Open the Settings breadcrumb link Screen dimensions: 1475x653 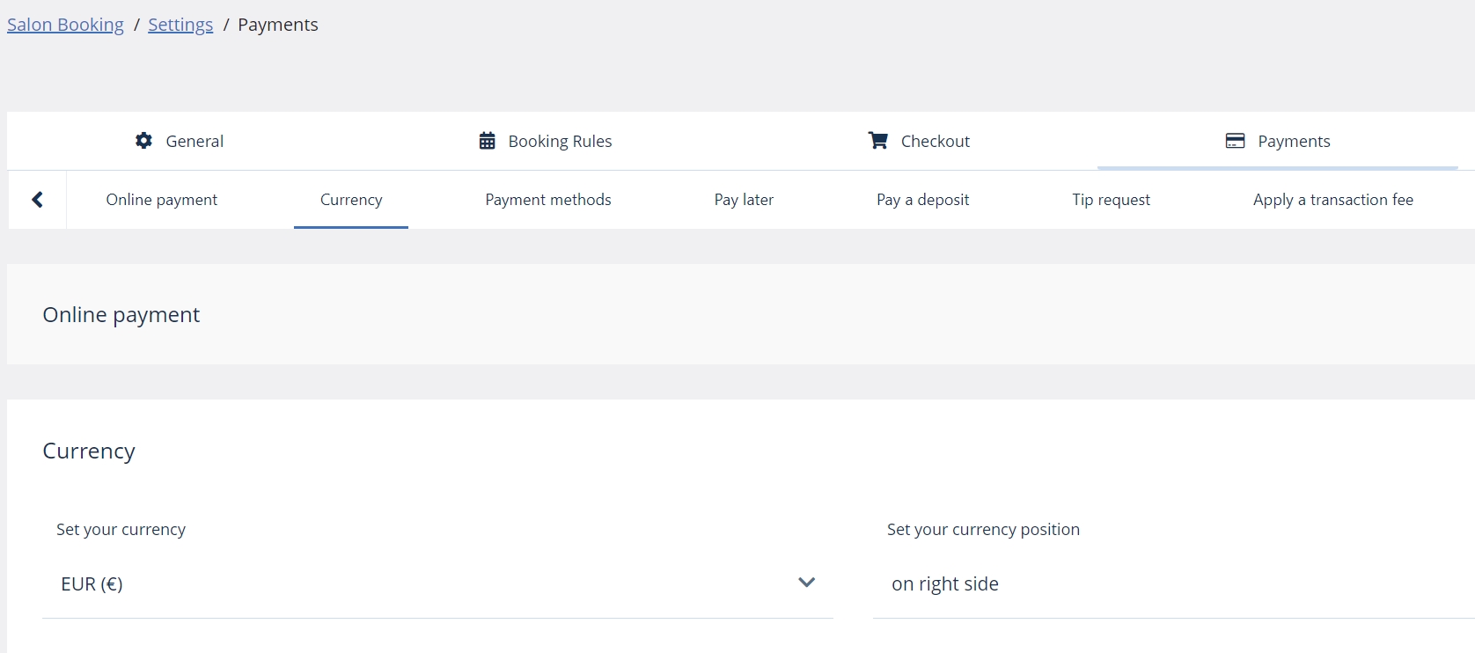pos(180,25)
